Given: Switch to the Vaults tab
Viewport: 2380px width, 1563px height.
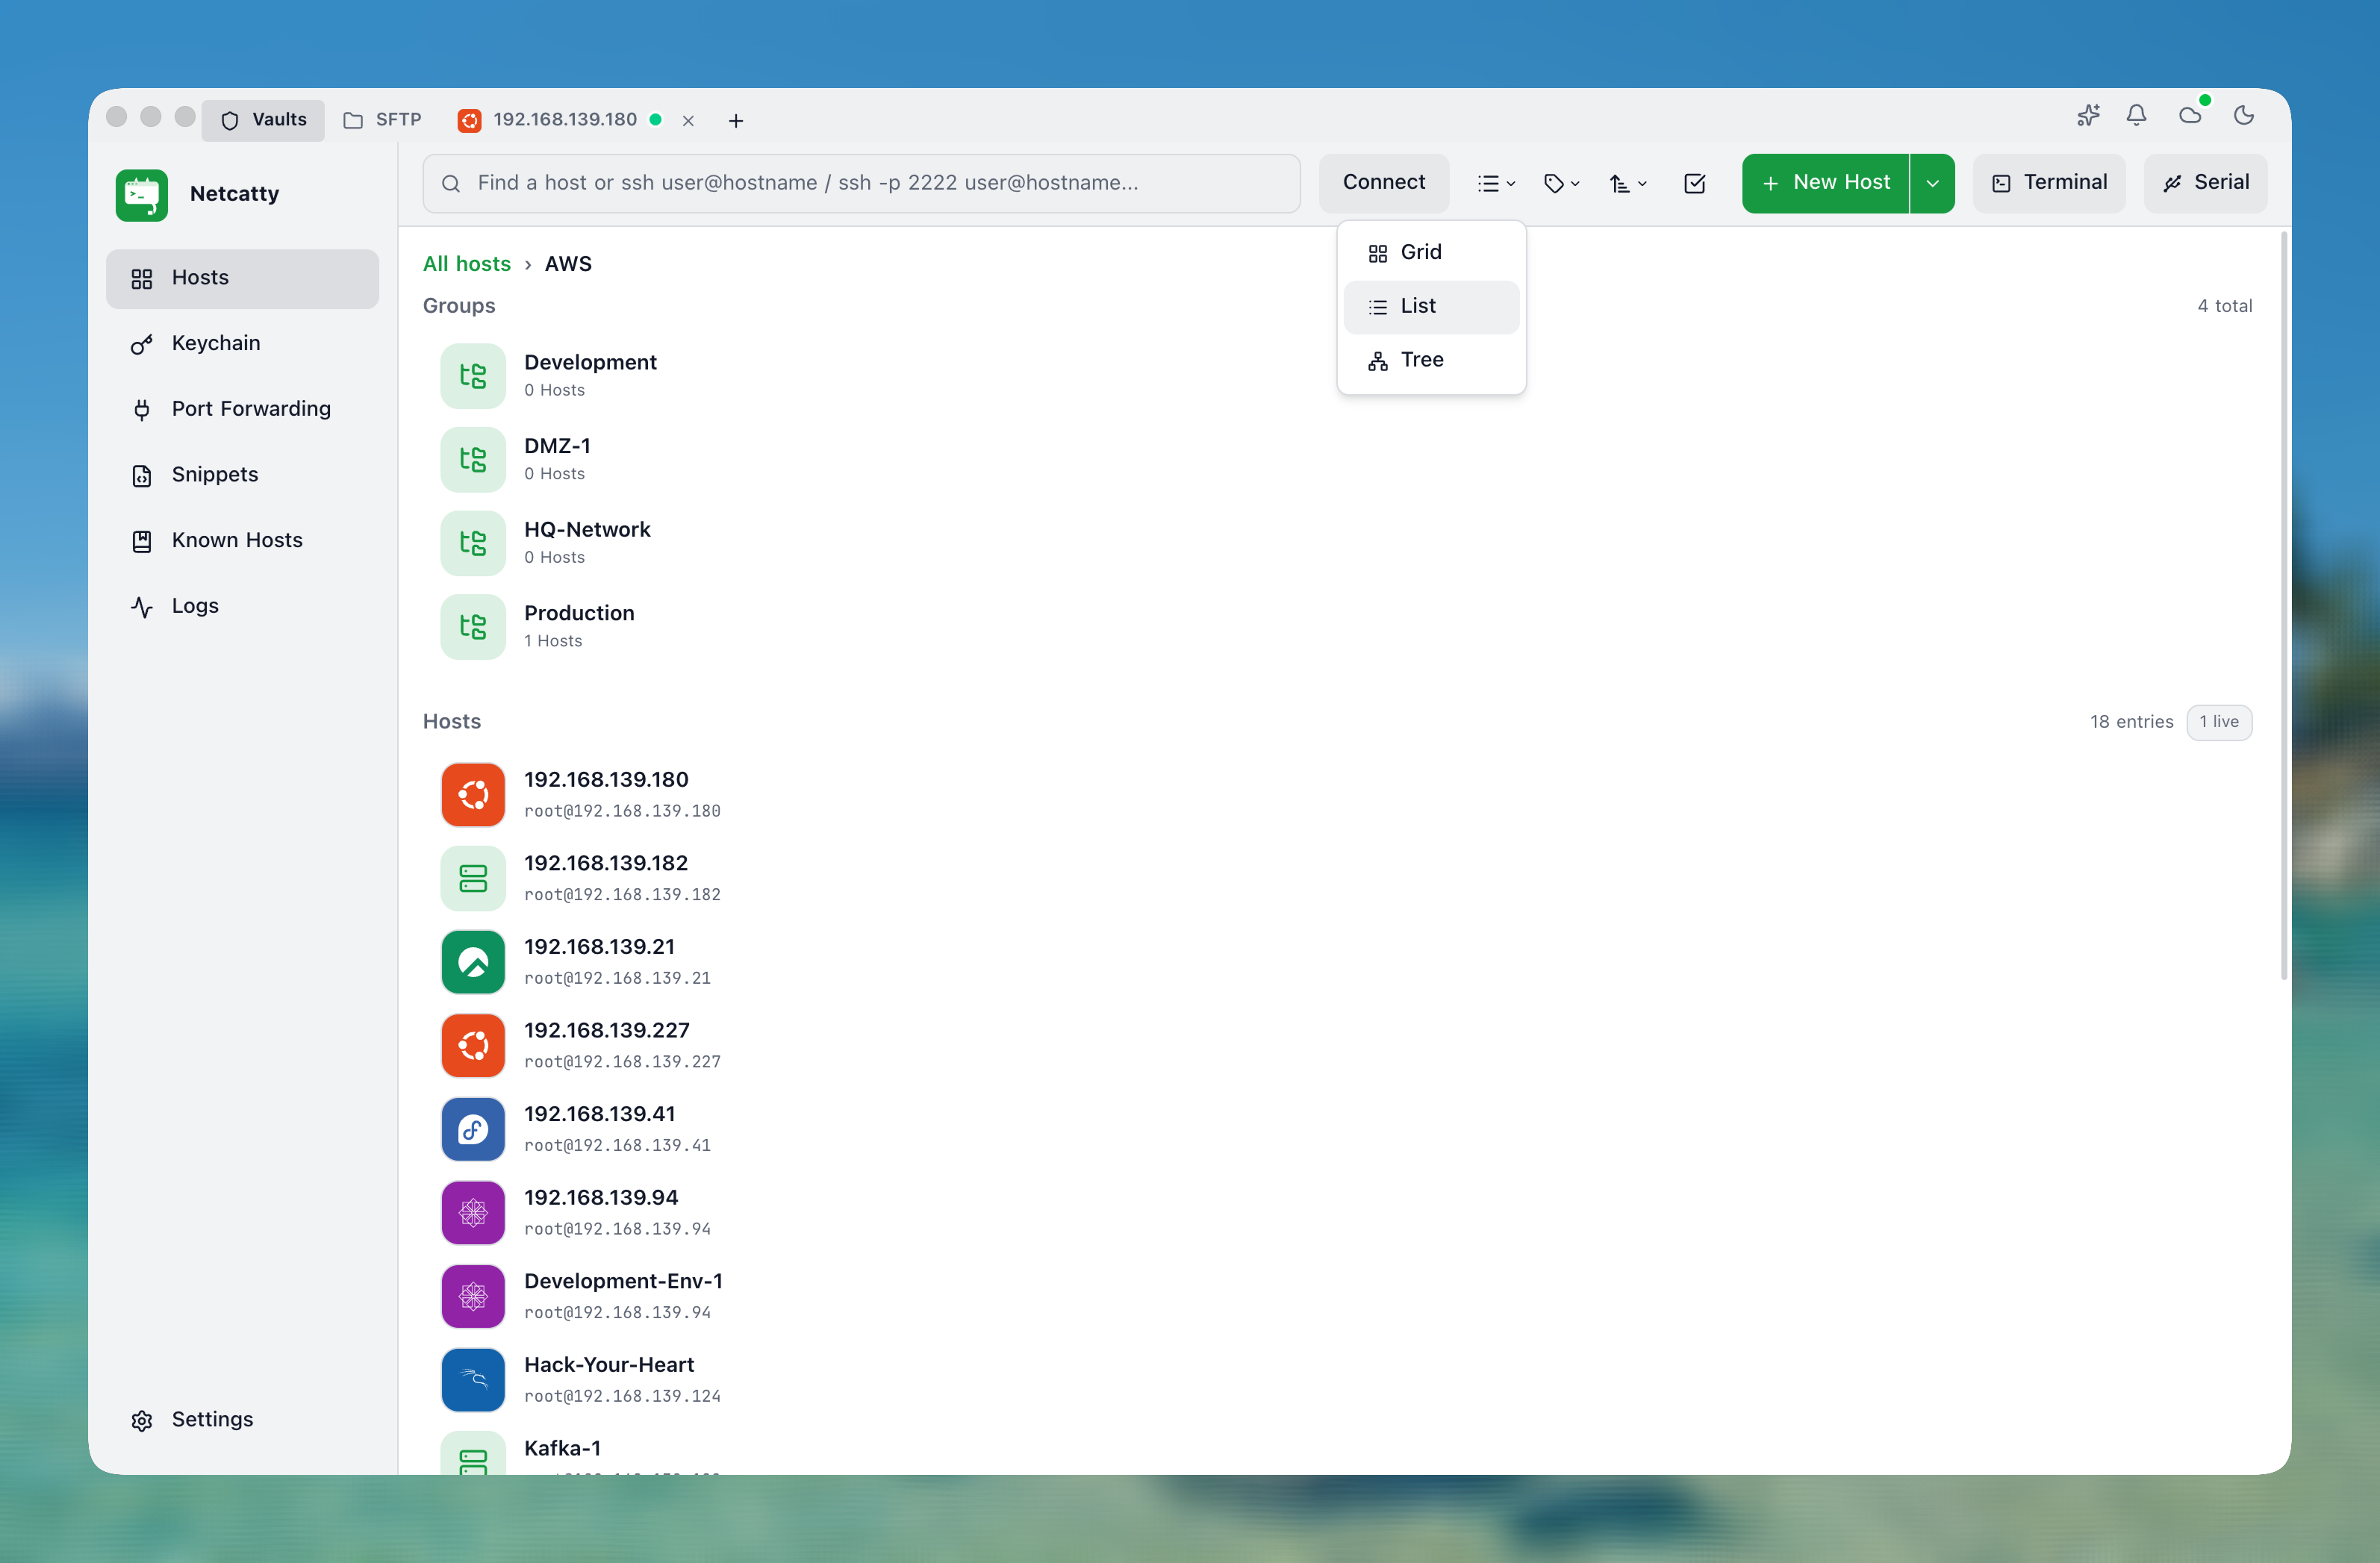Looking at the screenshot, I should coord(263,120).
